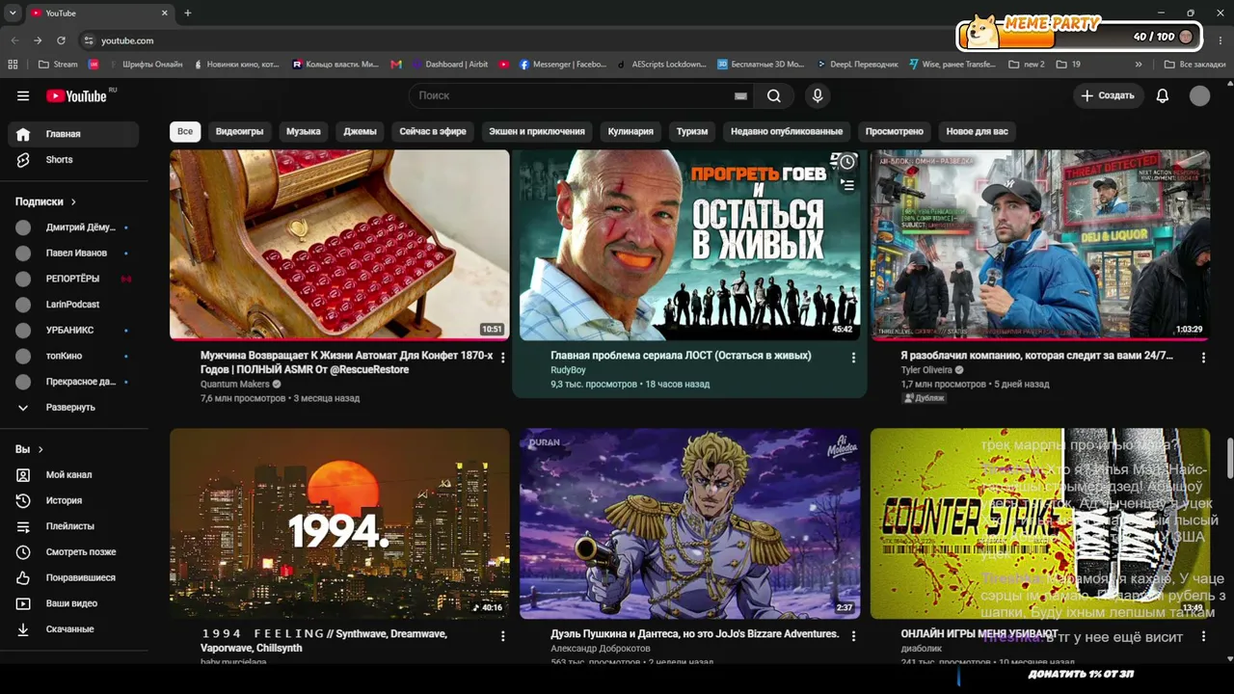Open options for Tyler Oliveira video
This screenshot has height=694, width=1234.
click(x=1203, y=358)
